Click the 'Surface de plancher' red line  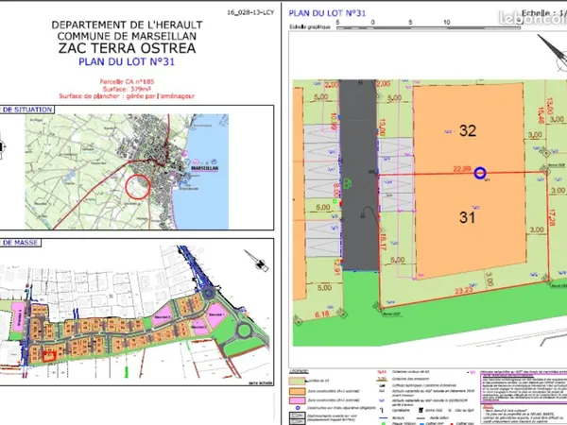pos(127,96)
